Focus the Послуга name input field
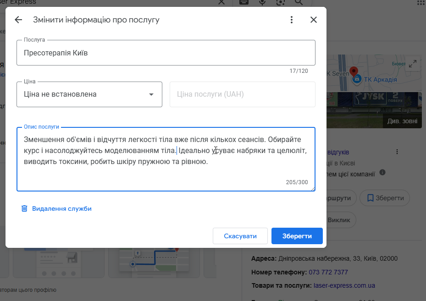The height and width of the screenshot is (301, 426). click(x=166, y=53)
